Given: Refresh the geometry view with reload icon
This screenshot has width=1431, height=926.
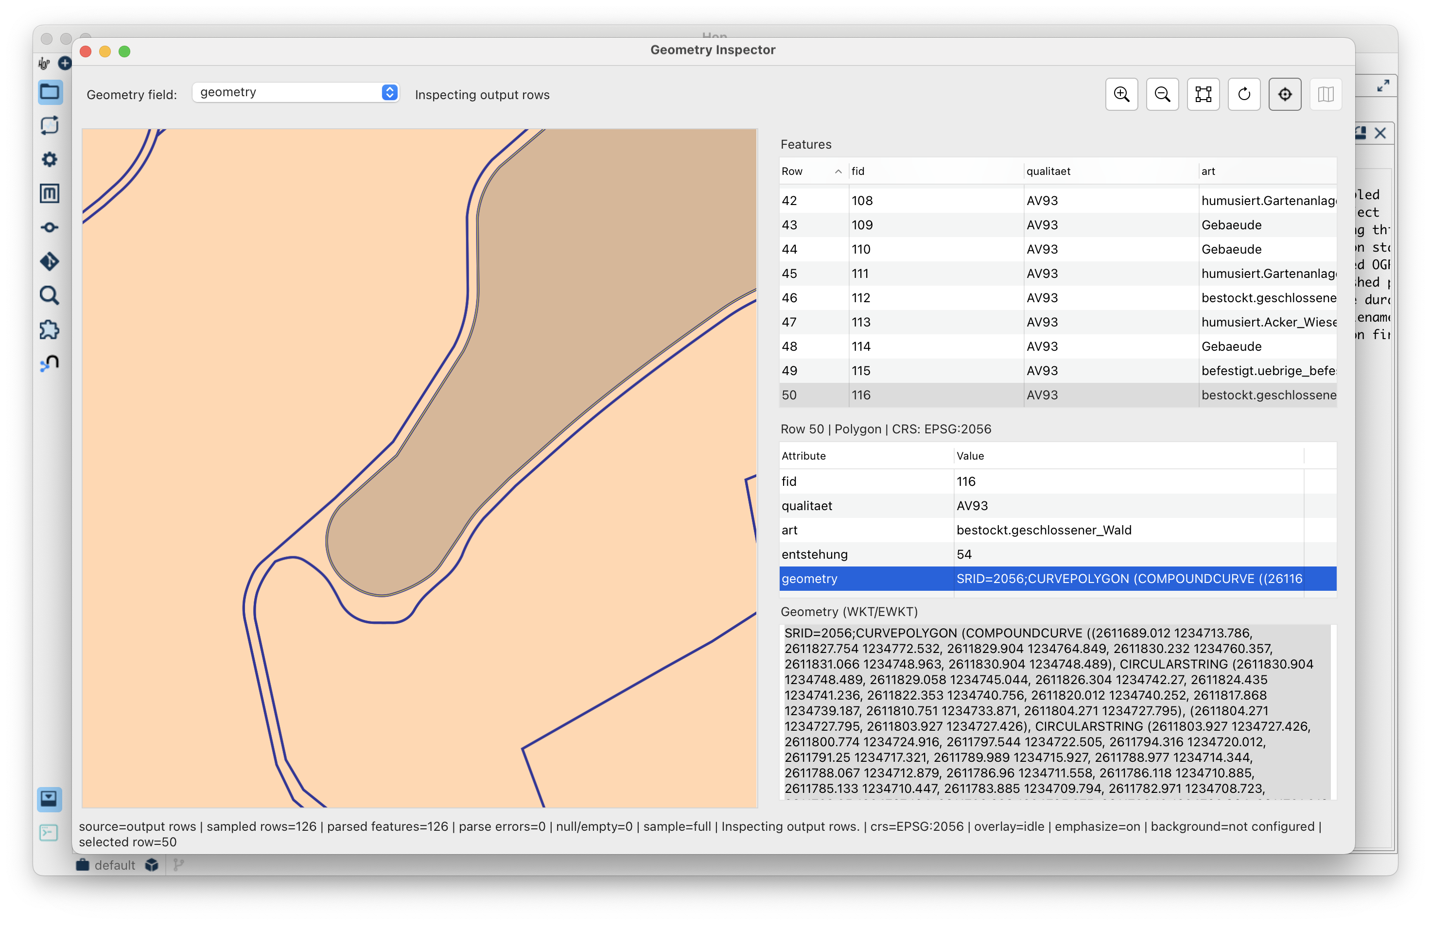Looking at the screenshot, I should point(1244,94).
